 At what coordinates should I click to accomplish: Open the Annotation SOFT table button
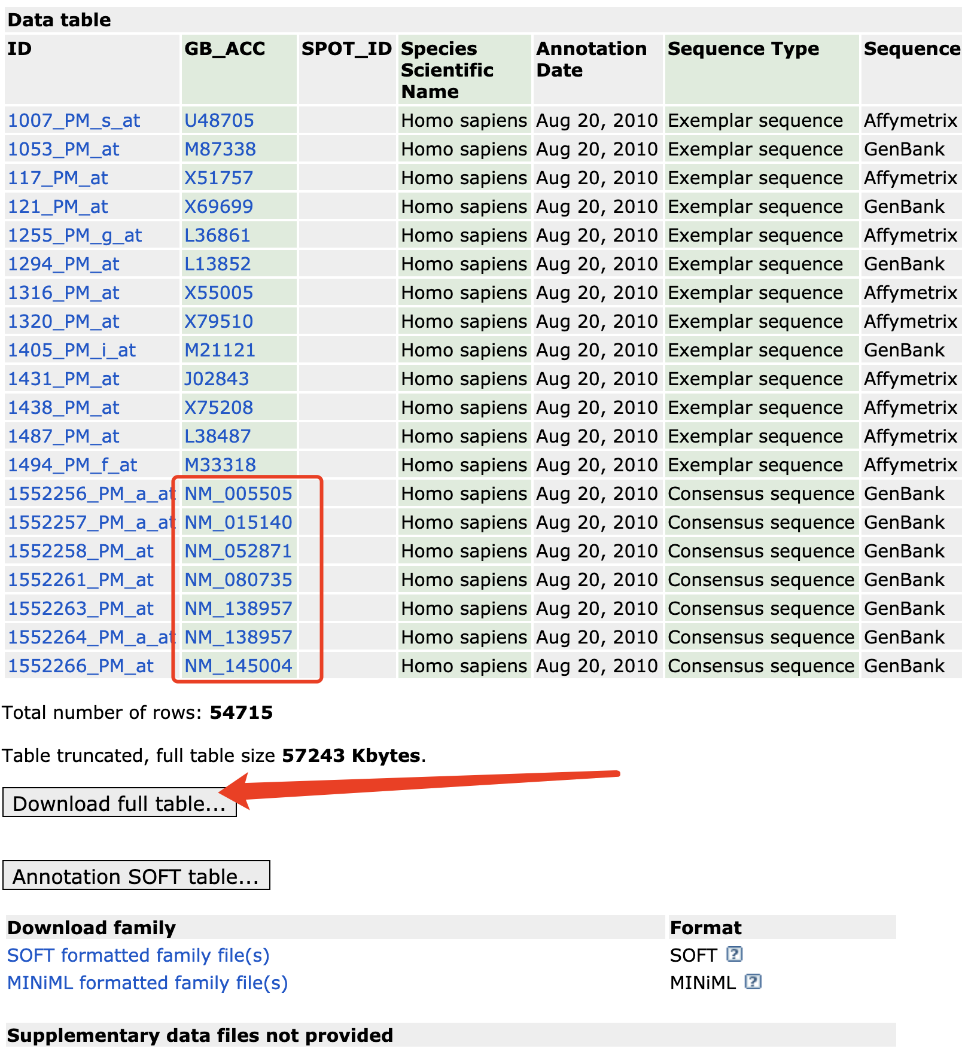(136, 876)
